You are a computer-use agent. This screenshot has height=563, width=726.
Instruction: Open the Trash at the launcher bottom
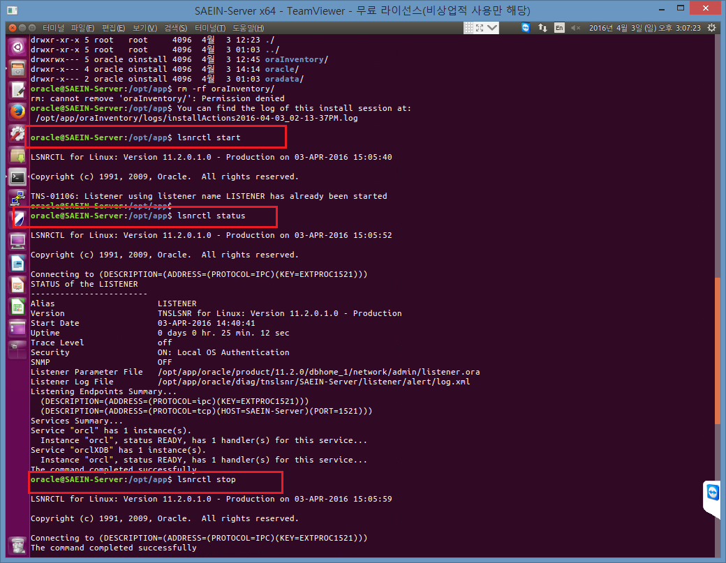pyautogui.click(x=17, y=545)
